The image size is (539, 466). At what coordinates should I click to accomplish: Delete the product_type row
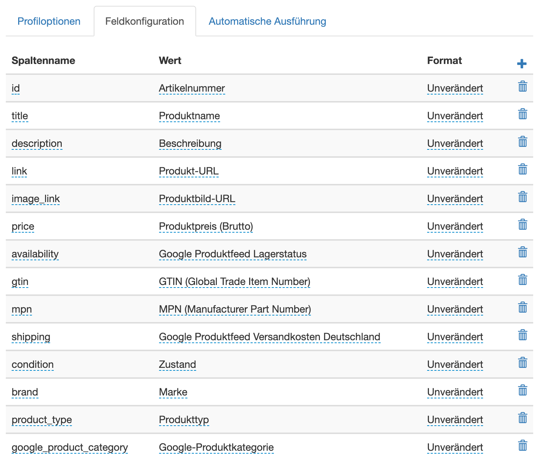pos(523,418)
